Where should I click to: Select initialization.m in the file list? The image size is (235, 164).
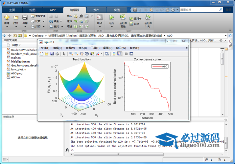[x=20, y=62]
